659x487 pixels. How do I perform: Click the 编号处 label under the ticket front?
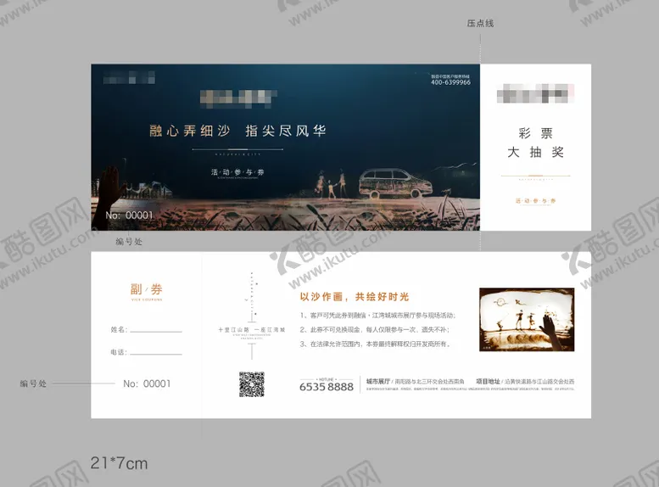click(x=129, y=242)
